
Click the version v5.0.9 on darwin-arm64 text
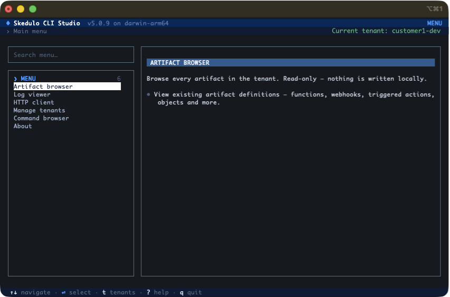128,23
